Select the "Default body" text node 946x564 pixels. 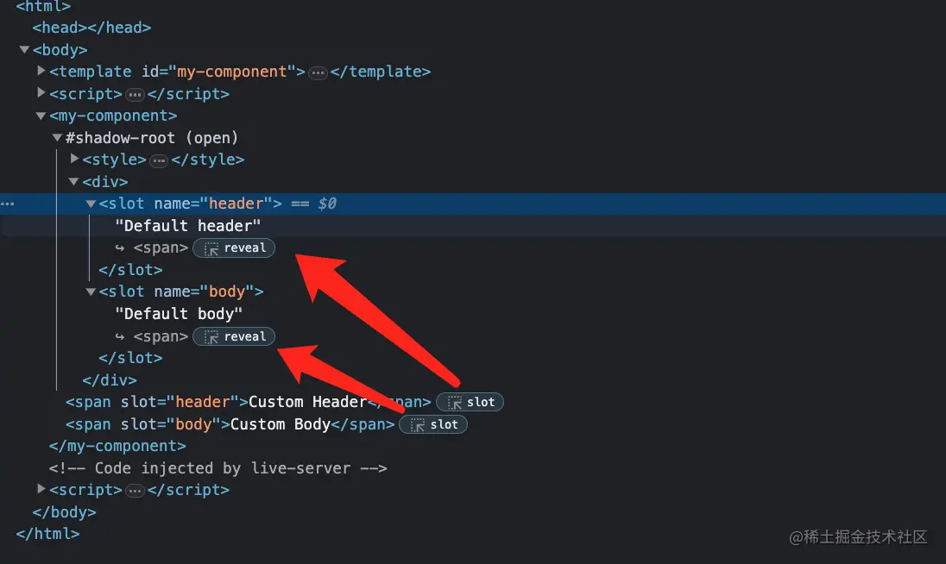(x=179, y=314)
